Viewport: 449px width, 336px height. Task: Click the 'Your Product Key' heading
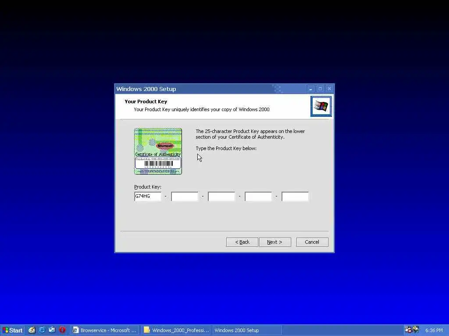pos(146,101)
